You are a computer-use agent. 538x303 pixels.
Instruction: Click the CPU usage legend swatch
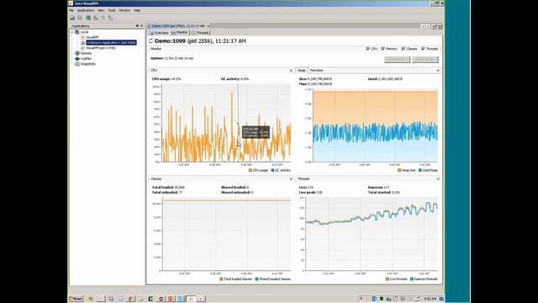pyautogui.click(x=251, y=170)
